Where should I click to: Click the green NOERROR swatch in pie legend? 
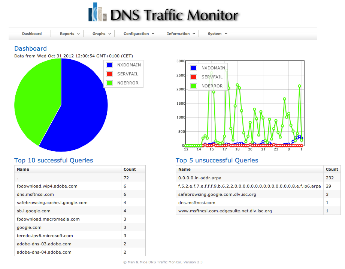[x=109, y=83]
